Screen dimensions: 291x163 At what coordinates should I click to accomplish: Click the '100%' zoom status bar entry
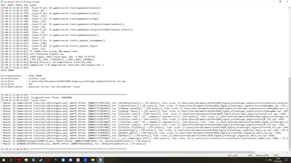coord(250,155)
